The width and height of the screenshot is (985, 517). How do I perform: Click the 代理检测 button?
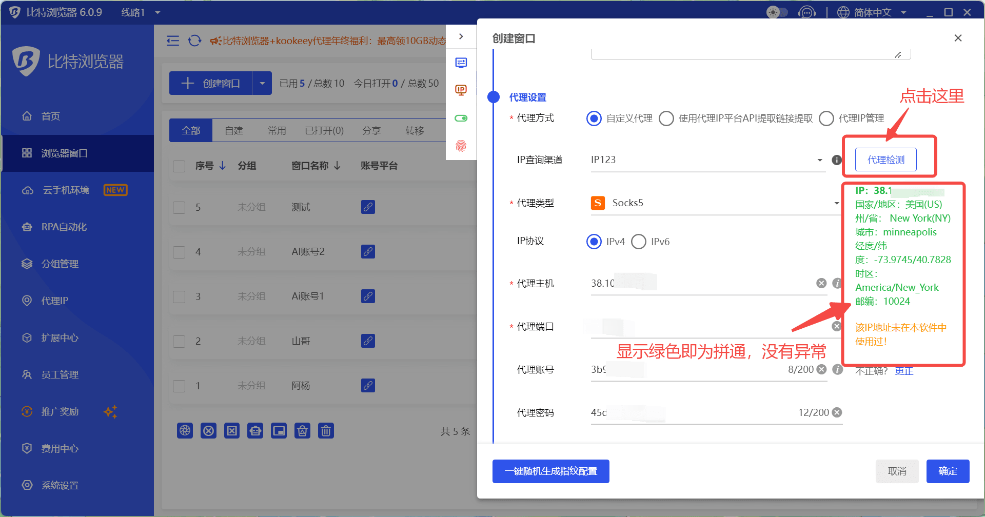click(x=886, y=160)
